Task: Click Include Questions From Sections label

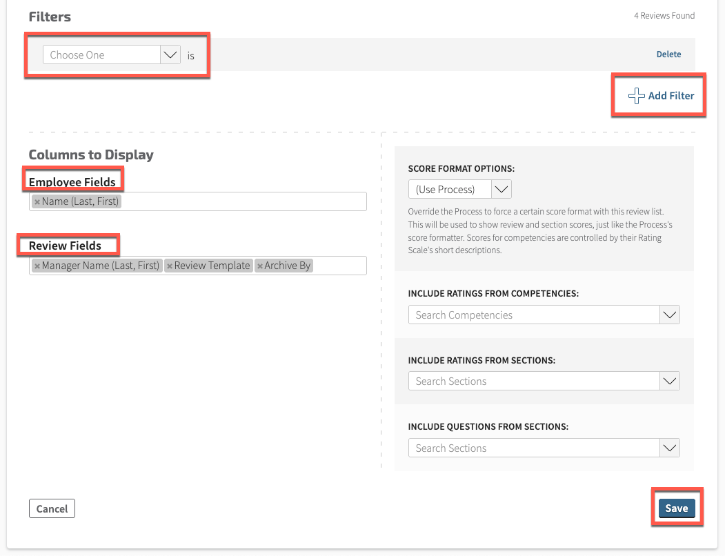Action: click(x=488, y=427)
